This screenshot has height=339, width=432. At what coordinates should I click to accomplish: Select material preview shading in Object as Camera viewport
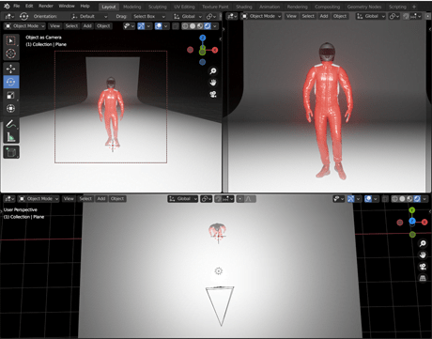pyautogui.click(x=200, y=26)
